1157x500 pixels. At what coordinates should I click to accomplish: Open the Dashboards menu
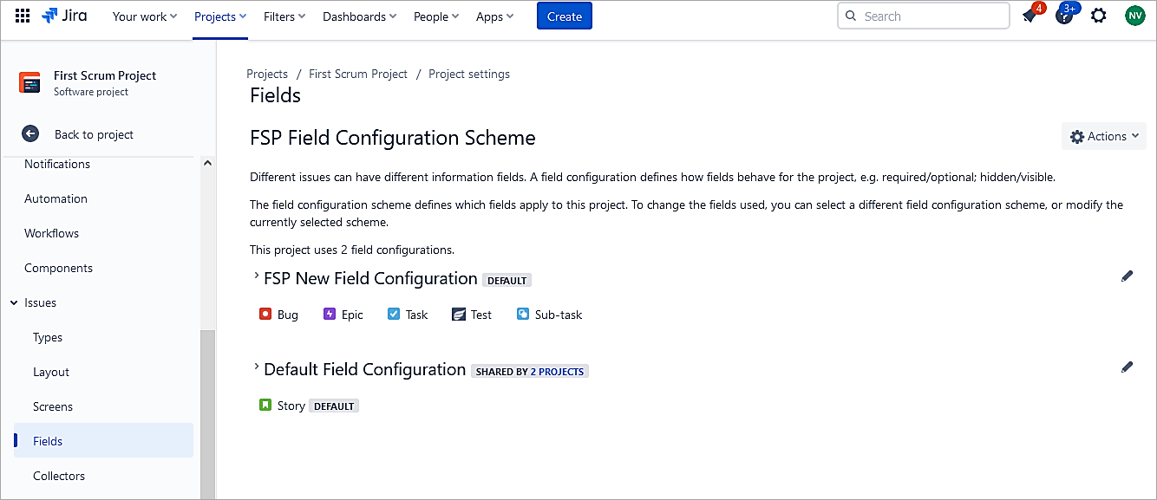point(359,16)
